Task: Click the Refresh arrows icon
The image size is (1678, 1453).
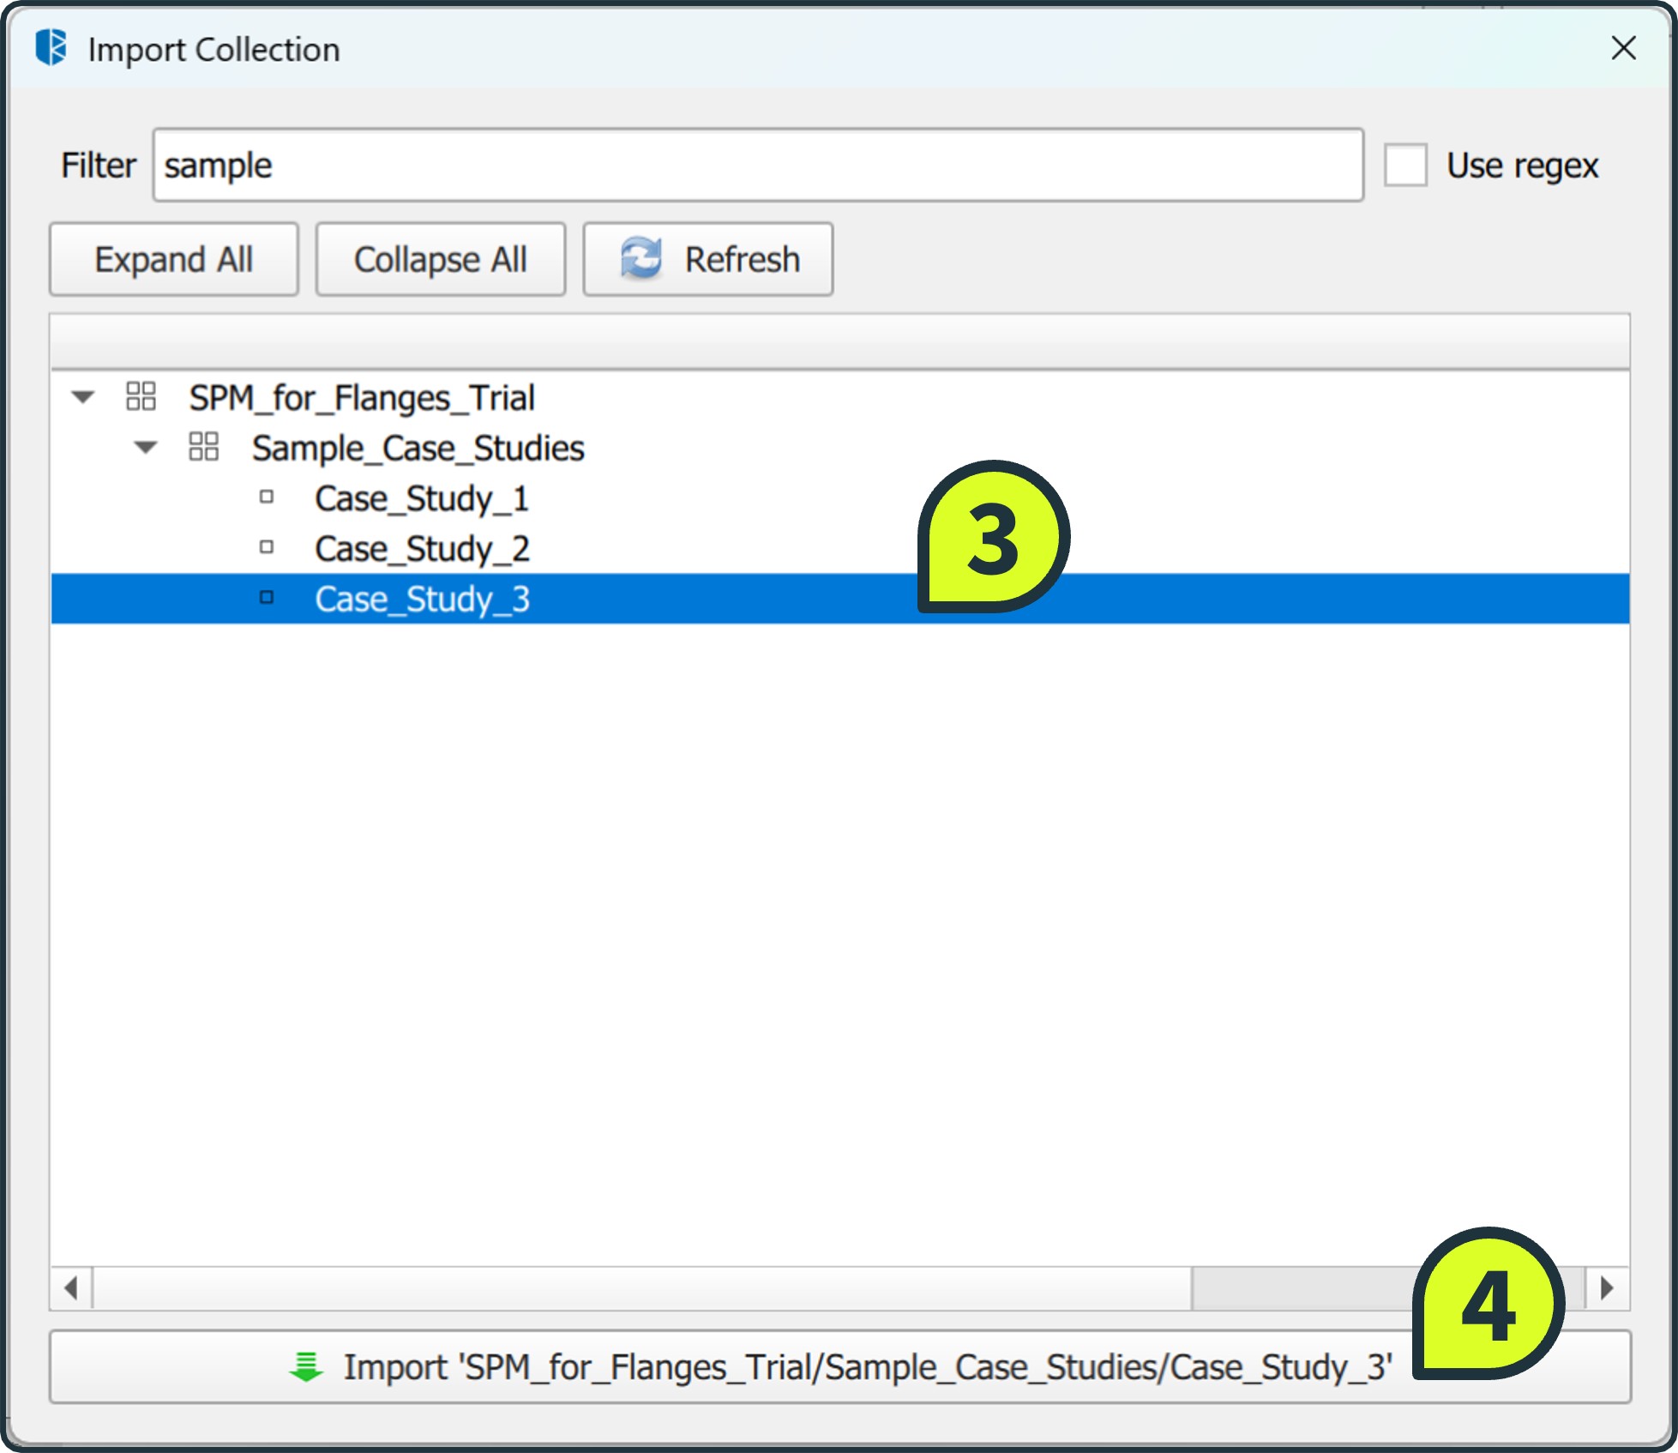Action: tap(641, 258)
